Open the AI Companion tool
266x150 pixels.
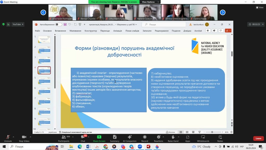point(129,138)
